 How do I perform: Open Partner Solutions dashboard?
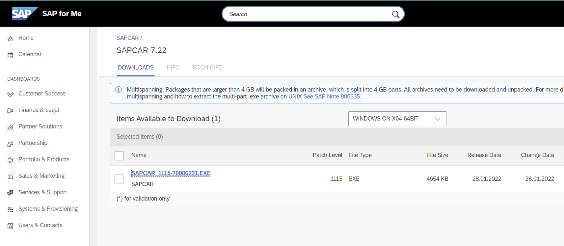point(40,126)
